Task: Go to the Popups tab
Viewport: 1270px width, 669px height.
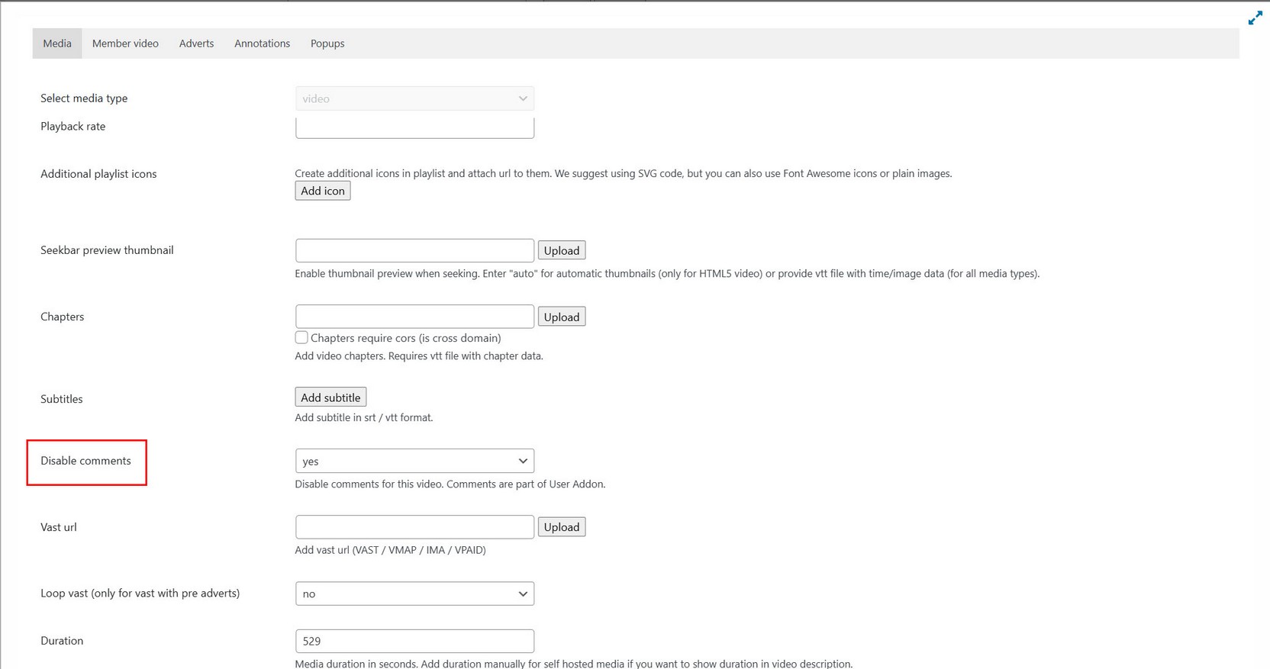Action: 327,43
